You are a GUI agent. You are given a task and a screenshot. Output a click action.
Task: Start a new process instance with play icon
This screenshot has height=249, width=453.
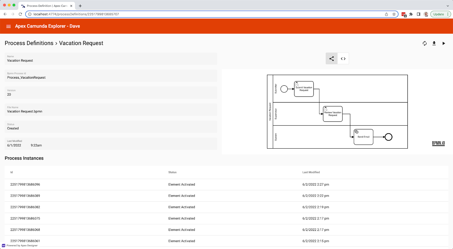[444, 43]
